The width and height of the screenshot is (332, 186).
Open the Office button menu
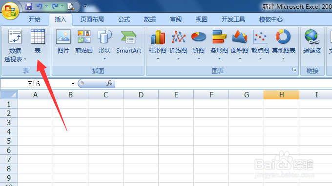click(x=10, y=11)
